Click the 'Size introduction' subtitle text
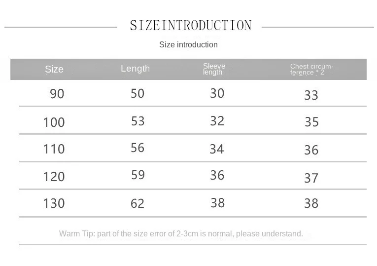377x266 pixels. point(188,45)
